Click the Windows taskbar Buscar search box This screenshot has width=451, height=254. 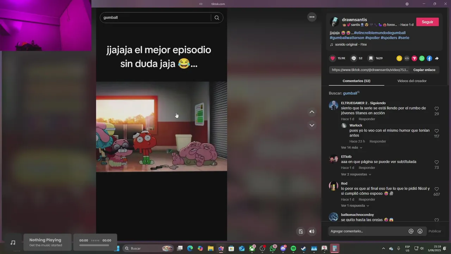(x=148, y=248)
